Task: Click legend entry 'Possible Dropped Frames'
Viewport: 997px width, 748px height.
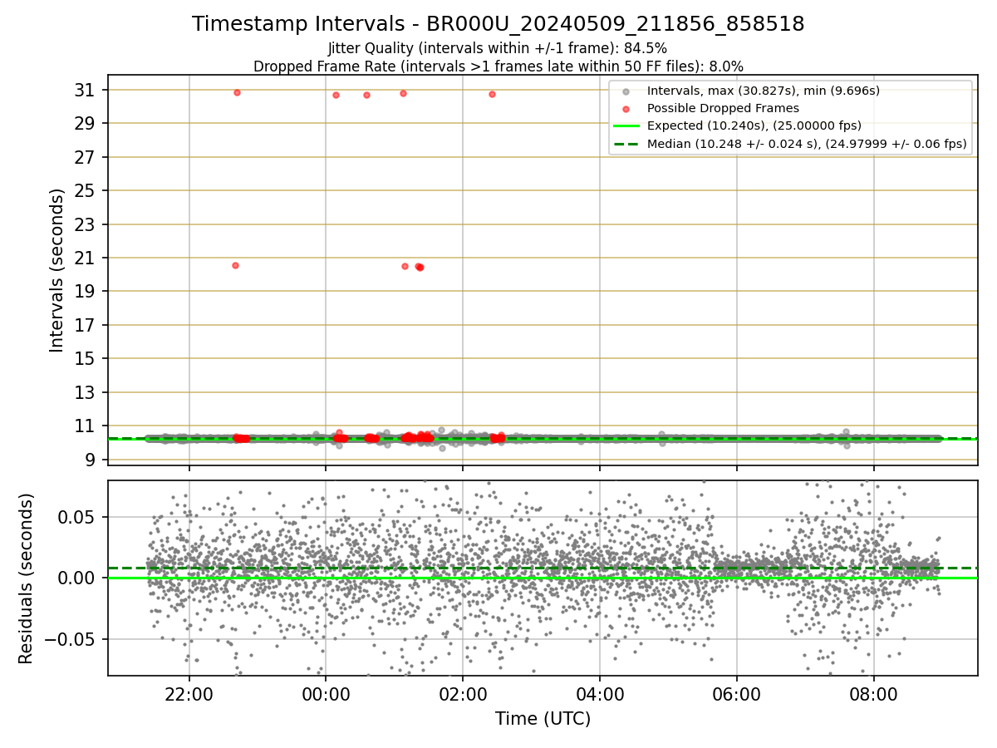Action: pos(723,108)
